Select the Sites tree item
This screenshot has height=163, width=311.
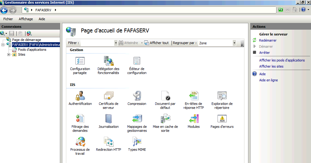22,55
